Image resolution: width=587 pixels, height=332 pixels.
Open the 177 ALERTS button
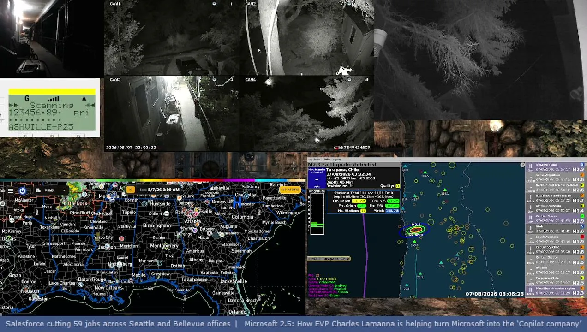tap(290, 190)
